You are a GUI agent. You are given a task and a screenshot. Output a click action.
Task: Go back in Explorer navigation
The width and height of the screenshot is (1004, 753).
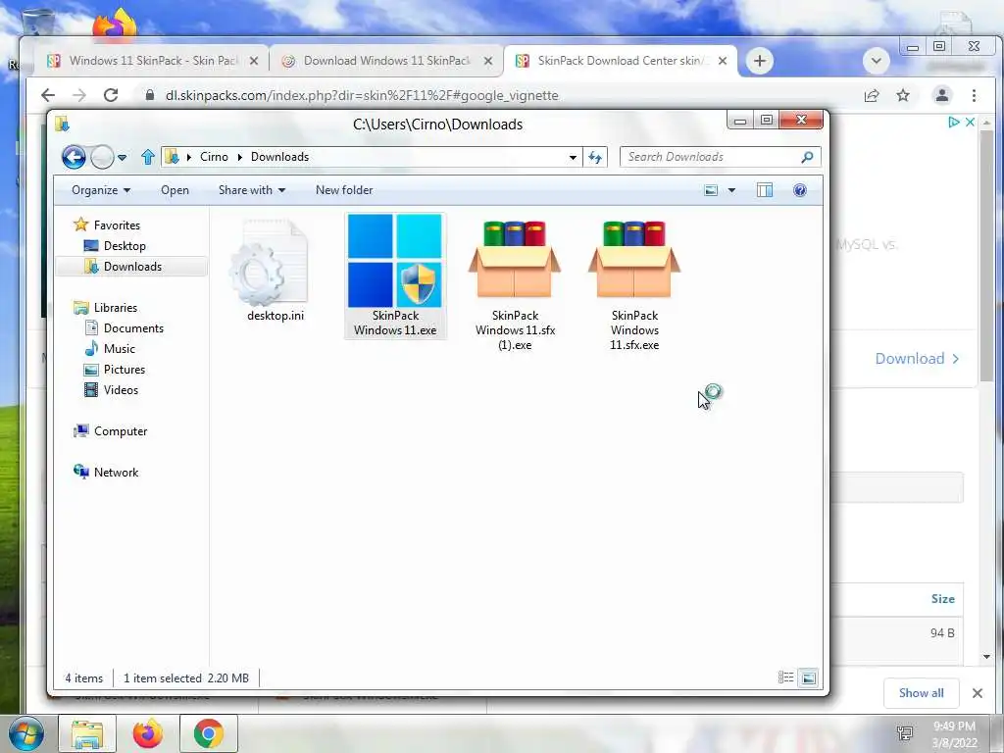click(74, 157)
